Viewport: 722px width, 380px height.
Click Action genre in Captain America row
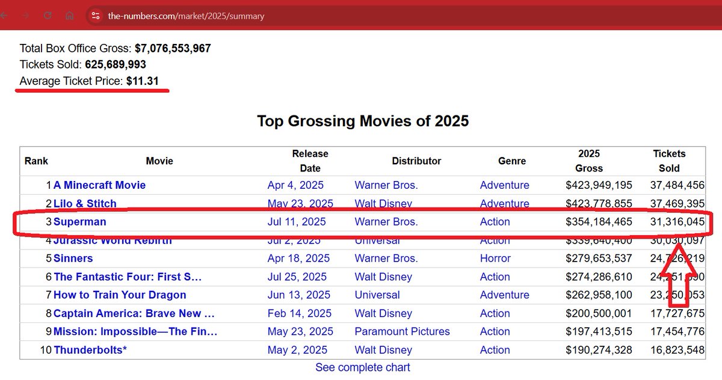click(x=495, y=314)
